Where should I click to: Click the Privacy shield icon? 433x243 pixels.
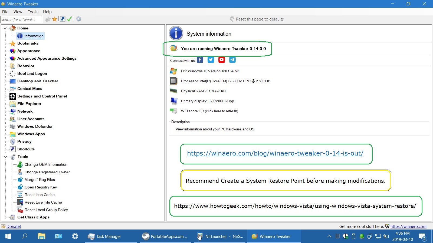pos(12,141)
